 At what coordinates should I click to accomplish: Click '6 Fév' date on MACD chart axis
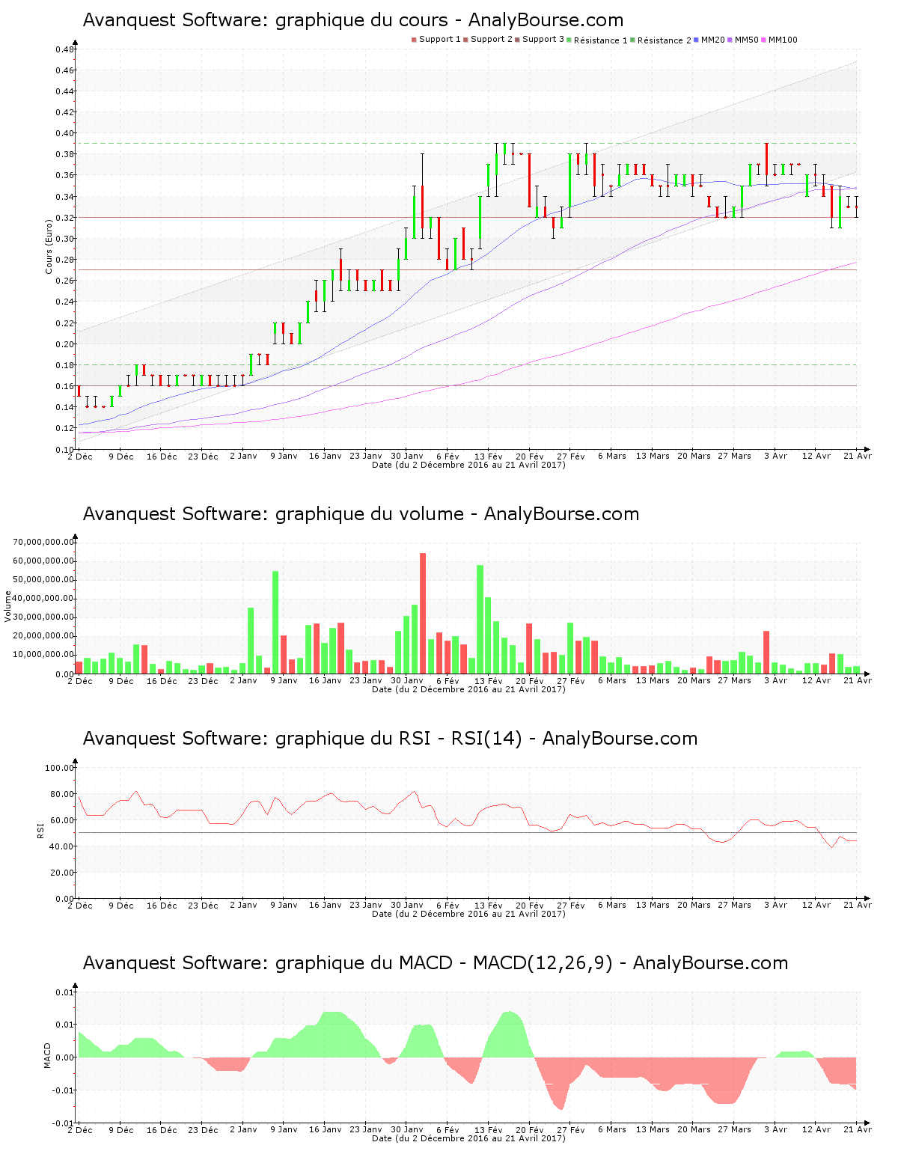coord(448,1130)
